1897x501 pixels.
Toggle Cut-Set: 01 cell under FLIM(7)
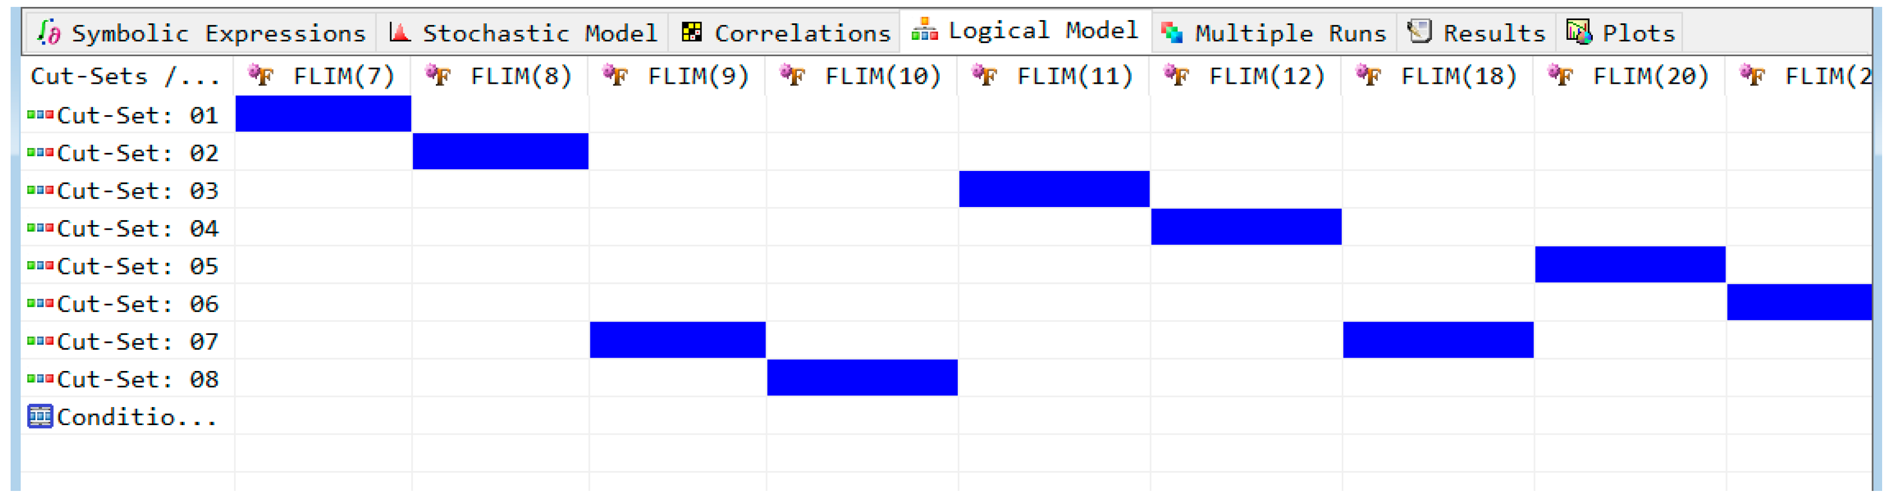coord(323,114)
